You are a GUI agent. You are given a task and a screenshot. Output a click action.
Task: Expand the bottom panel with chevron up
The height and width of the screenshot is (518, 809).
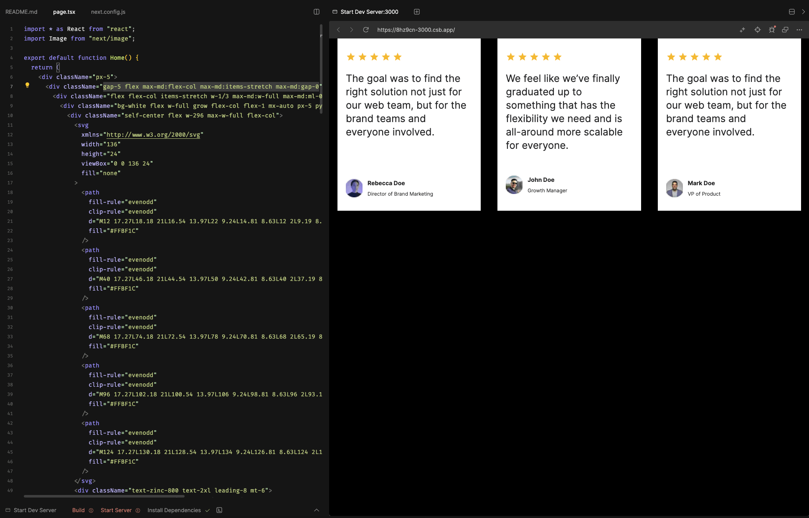pyautogui.click(x=317, y=510)
